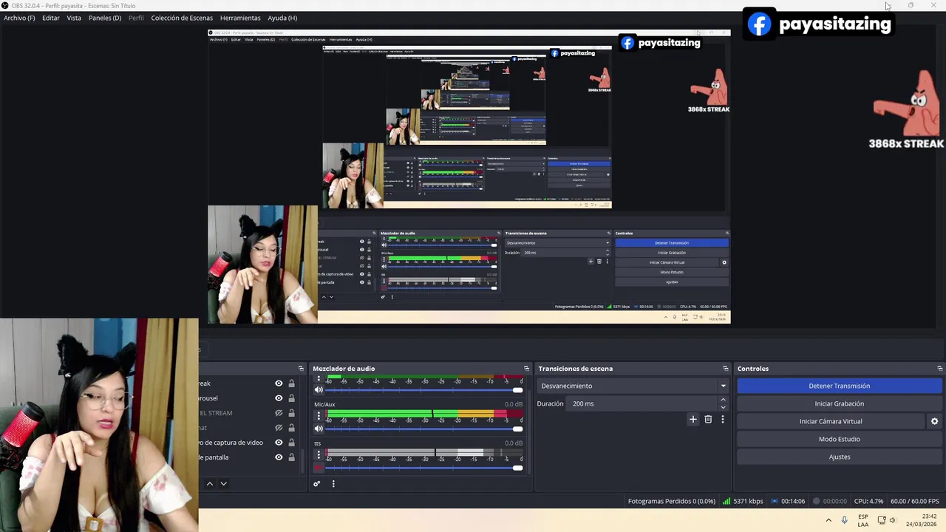
Task: Show the hidden chat source
Action: (279, 428)
